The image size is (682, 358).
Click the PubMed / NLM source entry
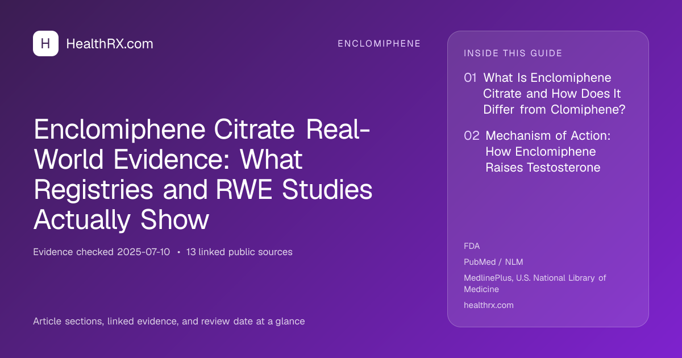click(x=493, y=262)
